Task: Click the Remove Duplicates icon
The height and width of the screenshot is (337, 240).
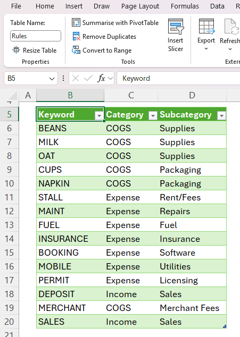Action: point(76,37)
